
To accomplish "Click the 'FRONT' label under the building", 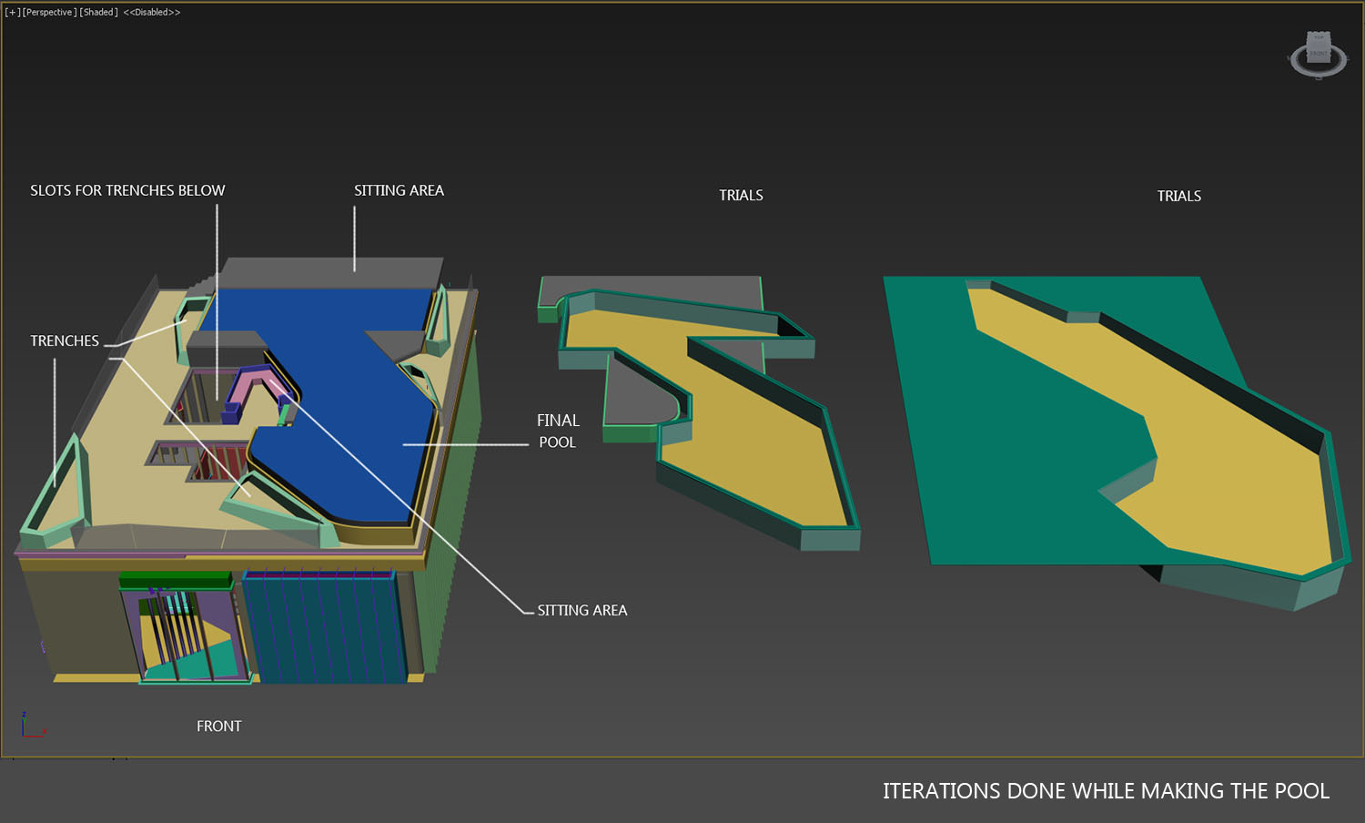I will [219, 726].
